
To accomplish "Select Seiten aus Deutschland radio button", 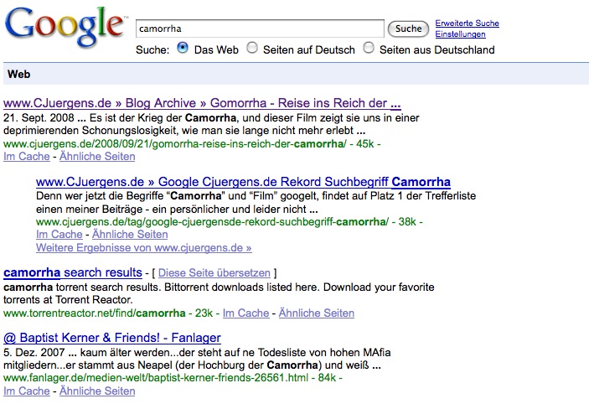I will click(x=369, y=48).
